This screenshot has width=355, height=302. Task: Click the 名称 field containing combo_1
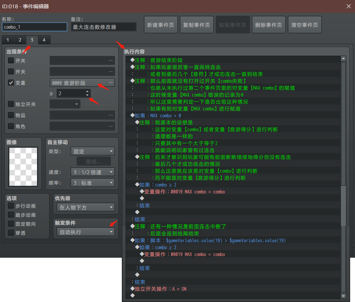[x=35, y=27]
